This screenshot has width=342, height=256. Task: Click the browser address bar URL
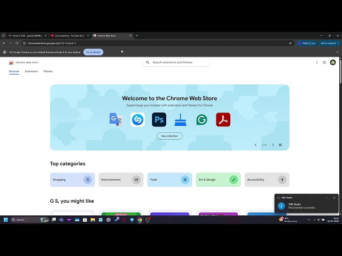pos(52,43)
